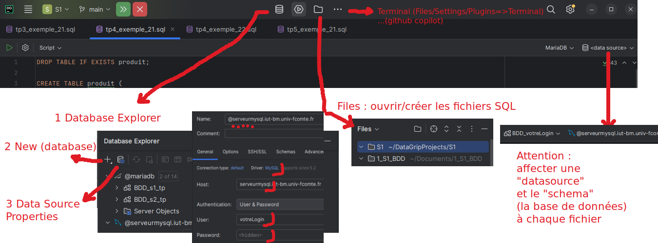Viewport: 658px width, 243px height.
Task: Switch to the tp5_exemple_21.sql tab
Action: tap(316, 29)
